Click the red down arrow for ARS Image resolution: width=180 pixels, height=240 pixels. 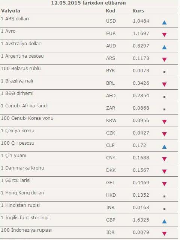point(164,60)
